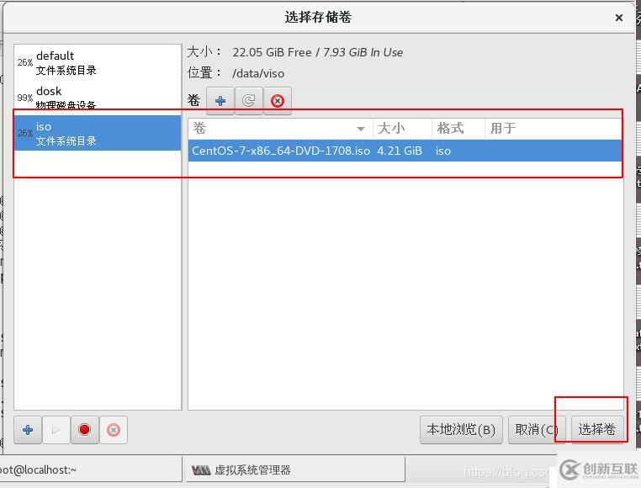The width and height of the screenshot is (641, 488).
Task: Refresh the volume list
Action: [248, 101]
